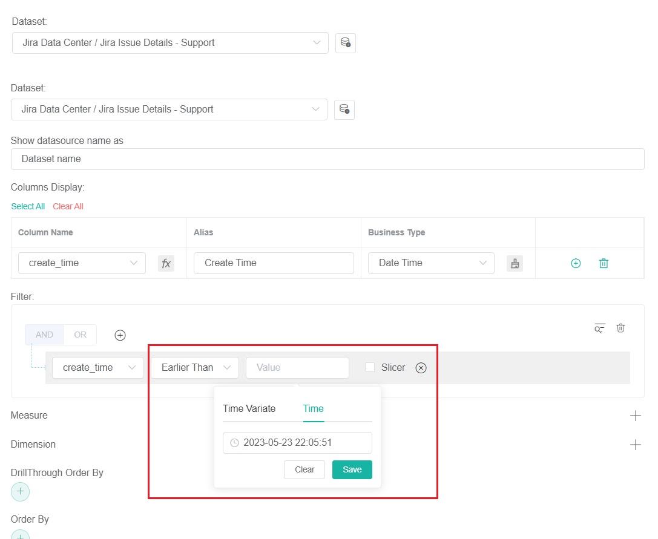Click dataset info icon beside top Dataset dropdown
Screen dimensions: 658x539
346,43
